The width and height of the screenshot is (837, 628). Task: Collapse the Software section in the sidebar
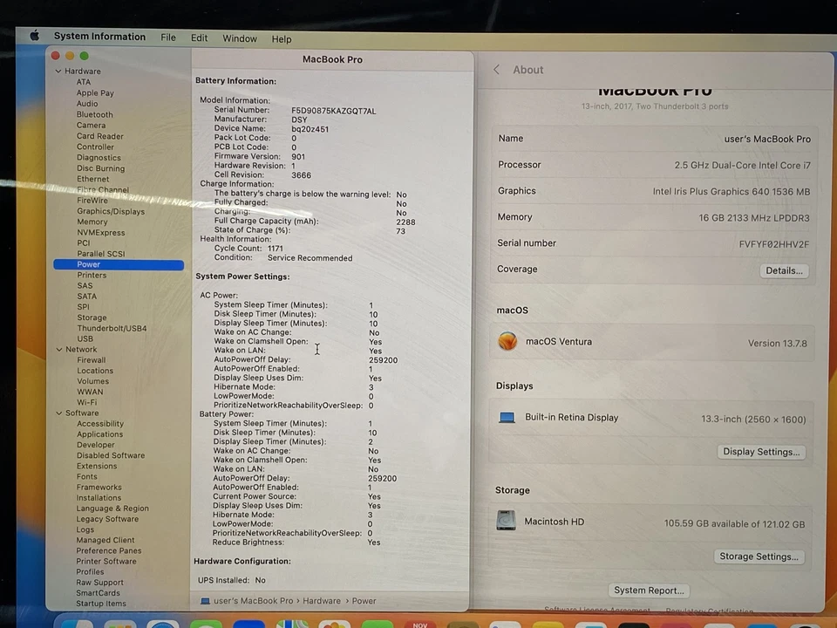coord(58,413)
